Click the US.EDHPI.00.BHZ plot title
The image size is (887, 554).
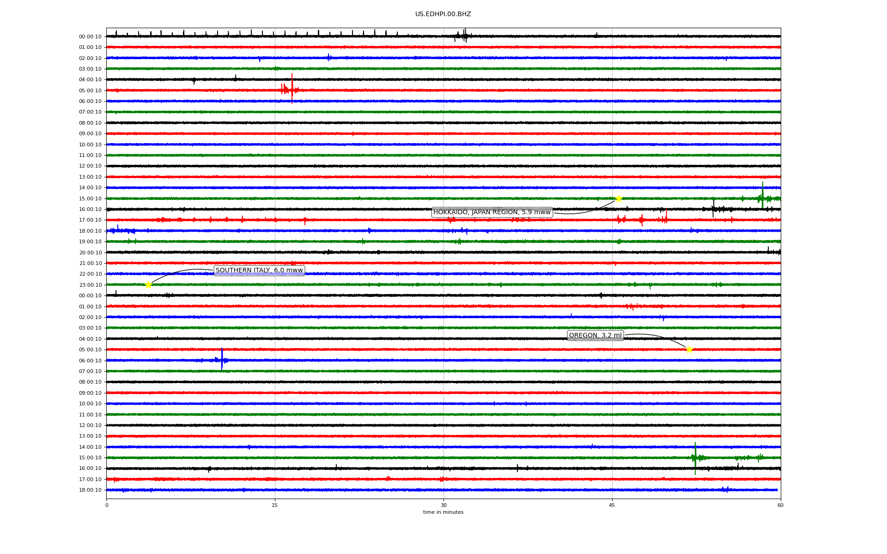pyautogui.click(x=443, y=14)
